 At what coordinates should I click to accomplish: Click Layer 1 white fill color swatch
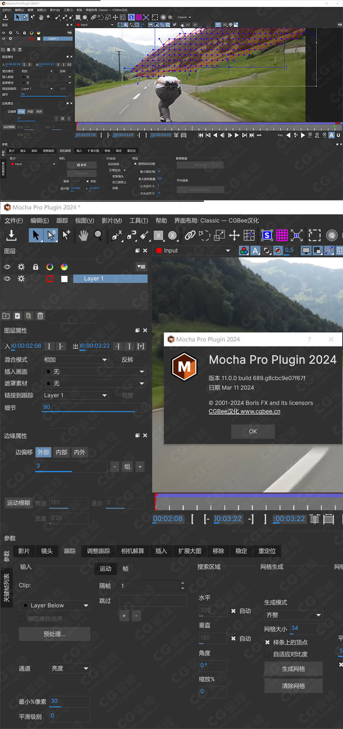[x=64, y=278]
